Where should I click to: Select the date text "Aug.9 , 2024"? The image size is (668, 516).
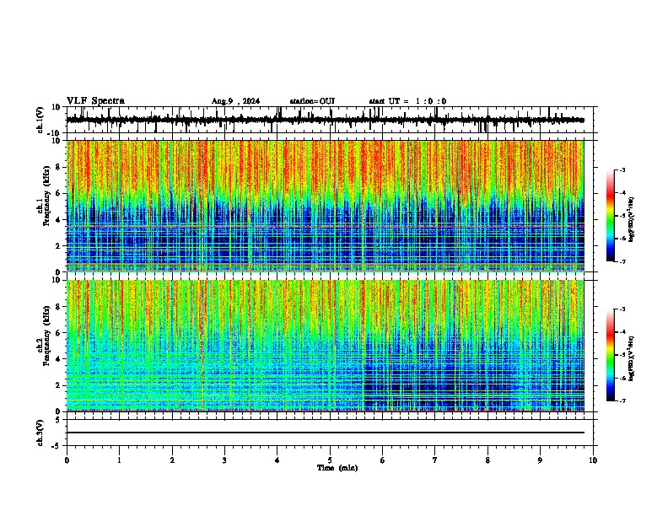click(x=235, y=101)
